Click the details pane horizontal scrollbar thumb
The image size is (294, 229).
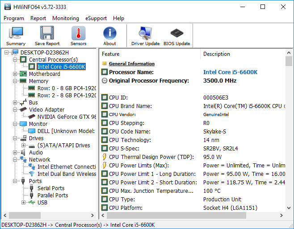click(176, 215)
